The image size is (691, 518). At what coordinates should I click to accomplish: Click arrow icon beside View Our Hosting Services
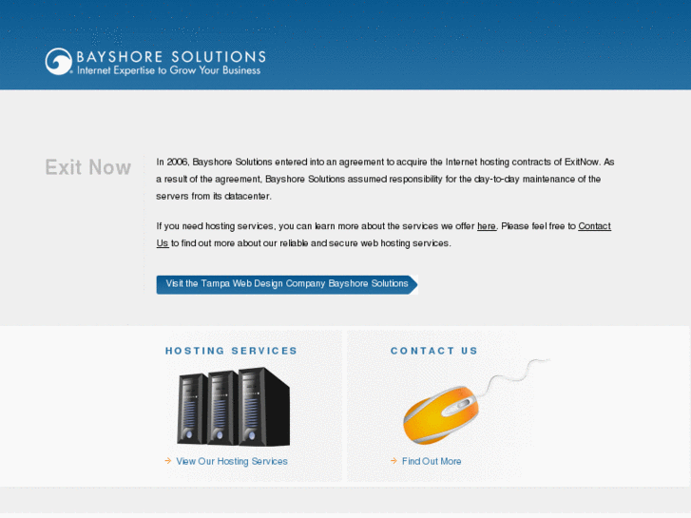pyautogui.click(x=168, y=461)
